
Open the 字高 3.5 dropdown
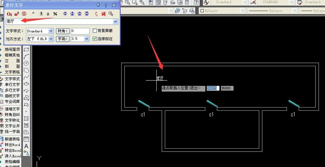click(87, 39)
